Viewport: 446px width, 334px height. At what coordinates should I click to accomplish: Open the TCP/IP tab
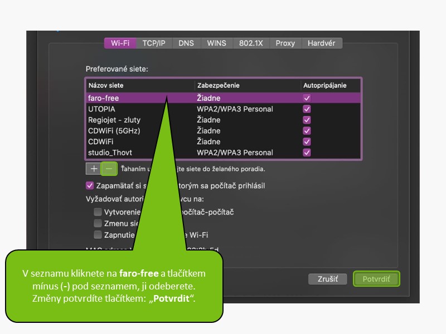click(x=154, y=43)
